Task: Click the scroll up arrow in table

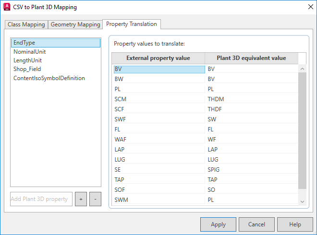Action: pos(302,69)
